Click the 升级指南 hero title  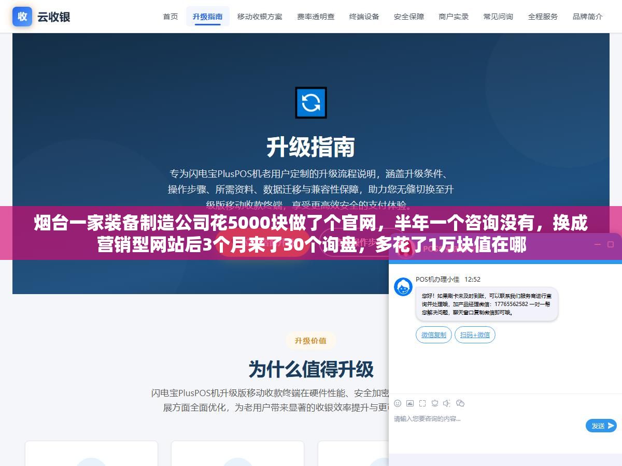pos(311,148)
